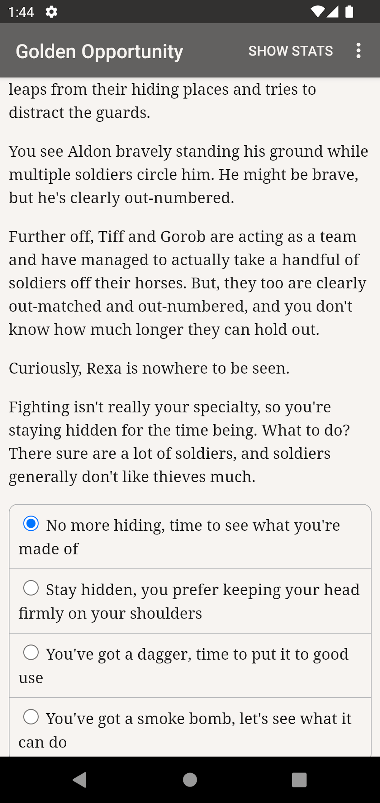The width and height of the screenshot is (380, 803).
Task: Tap the paragraph about Aldon standing his ground
Action: [x=188, y=175]
